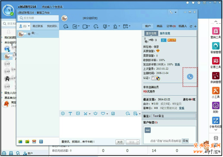Click the send nudge bell icon
Viewport: 223px width, 157px height.
[96, 113]
